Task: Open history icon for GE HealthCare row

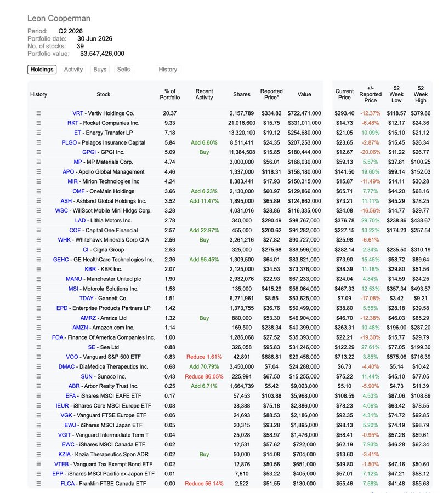Action: pyautogui.click(x=38, y=260)
